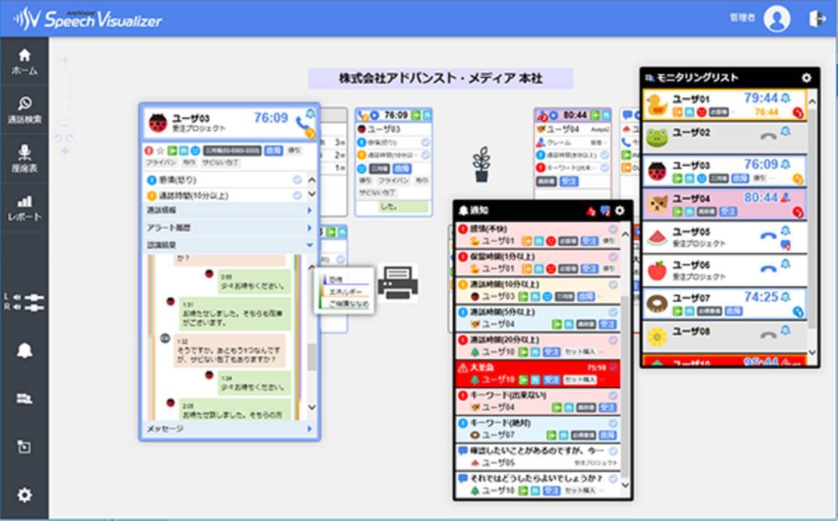
Task: Check off the 通話時間(20分以上) notification
Action: pyautogui.click(x=612, y=339)
